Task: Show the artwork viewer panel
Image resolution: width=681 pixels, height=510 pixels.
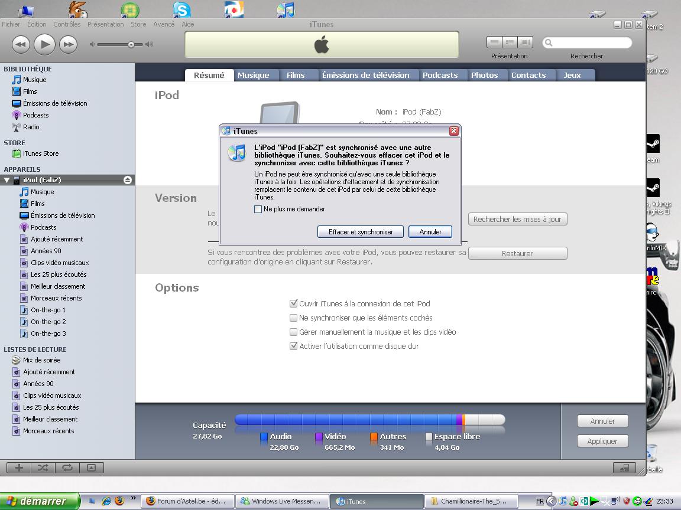Action: (x=91, y=467)
